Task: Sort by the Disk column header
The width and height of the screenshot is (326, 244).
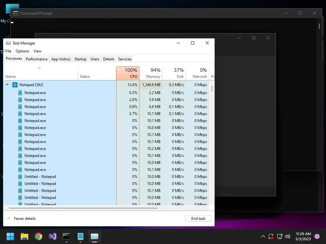Action: point(174,73)
